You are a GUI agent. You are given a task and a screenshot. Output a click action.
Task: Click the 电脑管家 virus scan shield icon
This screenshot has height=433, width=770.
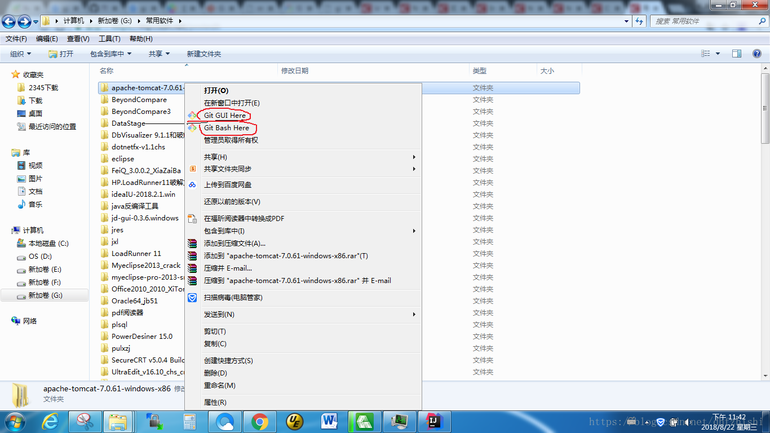[x=192, y=298]
